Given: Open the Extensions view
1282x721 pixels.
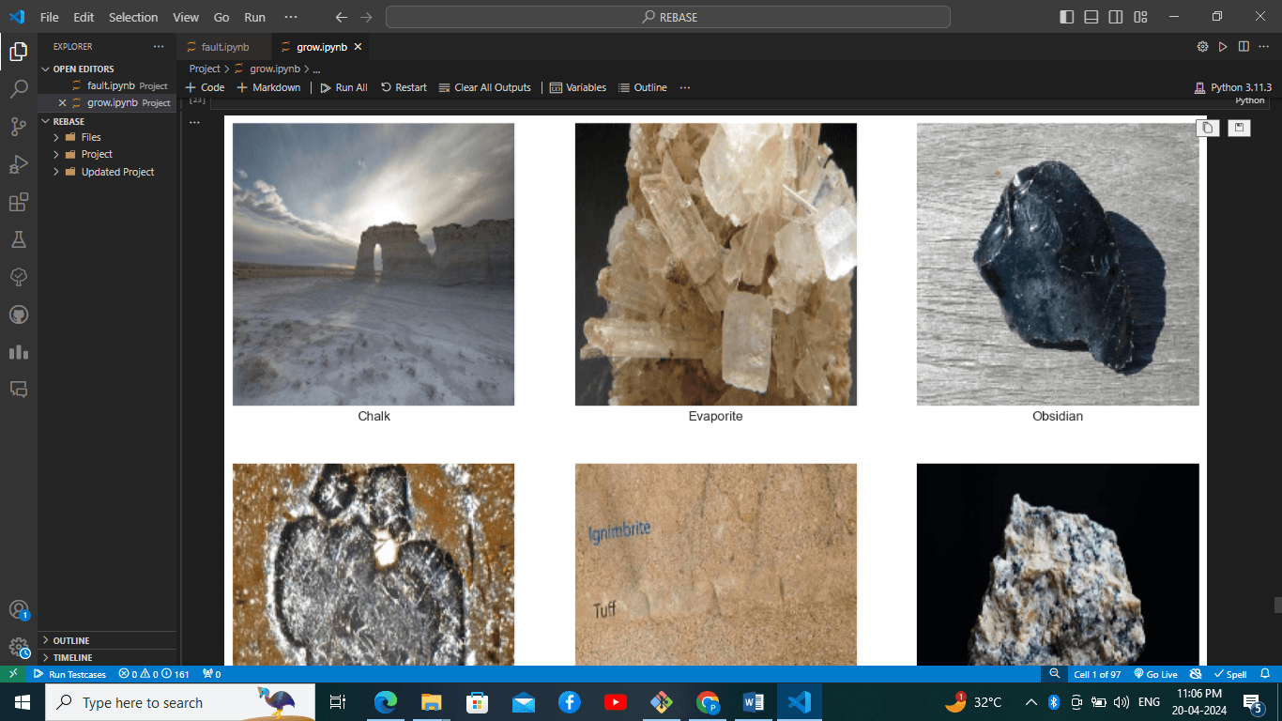Looking at the screenshot, I should click(x=18, y=202).
